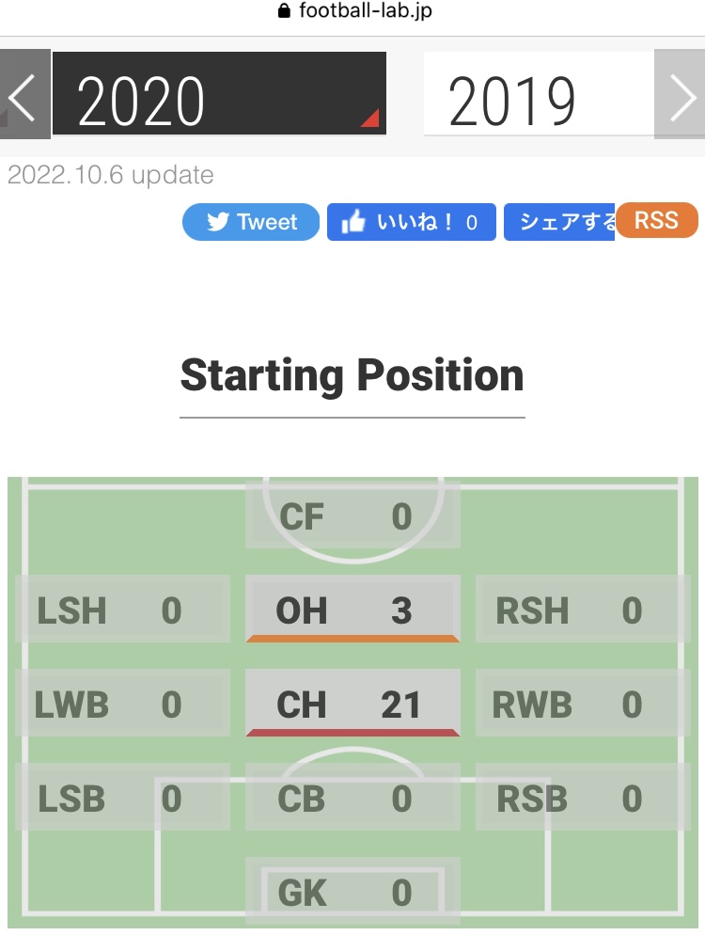Screen dimensions: 705x935
Task: Open the orange RSS feed button
Action: pos(657,220)
